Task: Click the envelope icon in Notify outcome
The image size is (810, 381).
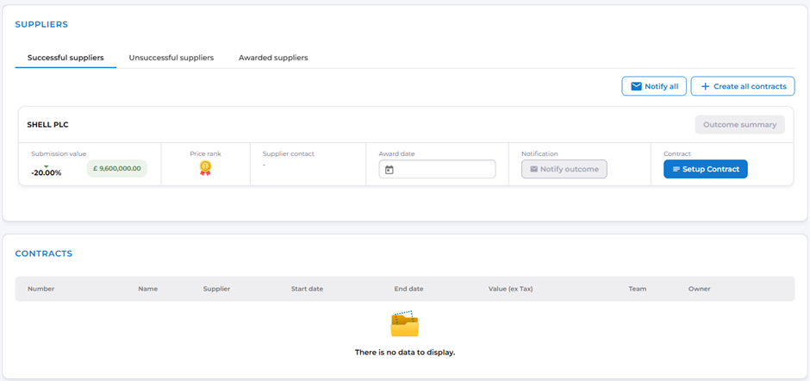Action: tap(533, 169)
